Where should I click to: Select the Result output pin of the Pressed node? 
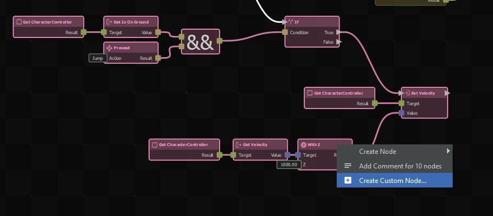158,58
